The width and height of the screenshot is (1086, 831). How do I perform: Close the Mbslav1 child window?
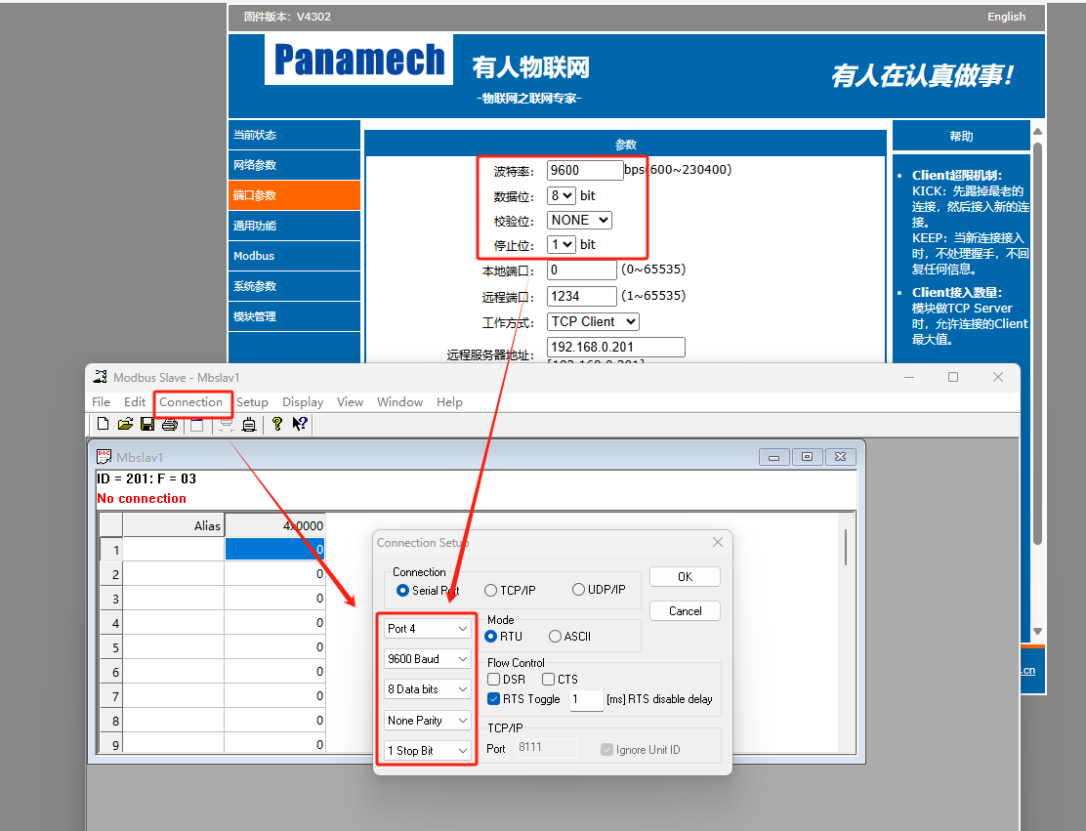(840, 457)
